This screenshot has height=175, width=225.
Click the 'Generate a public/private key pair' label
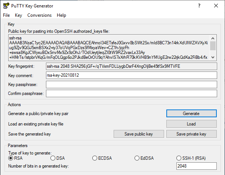tap(38, 114)
